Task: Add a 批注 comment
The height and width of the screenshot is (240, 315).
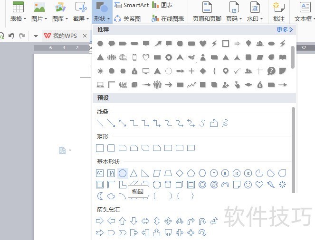Action: pos(279,11)
